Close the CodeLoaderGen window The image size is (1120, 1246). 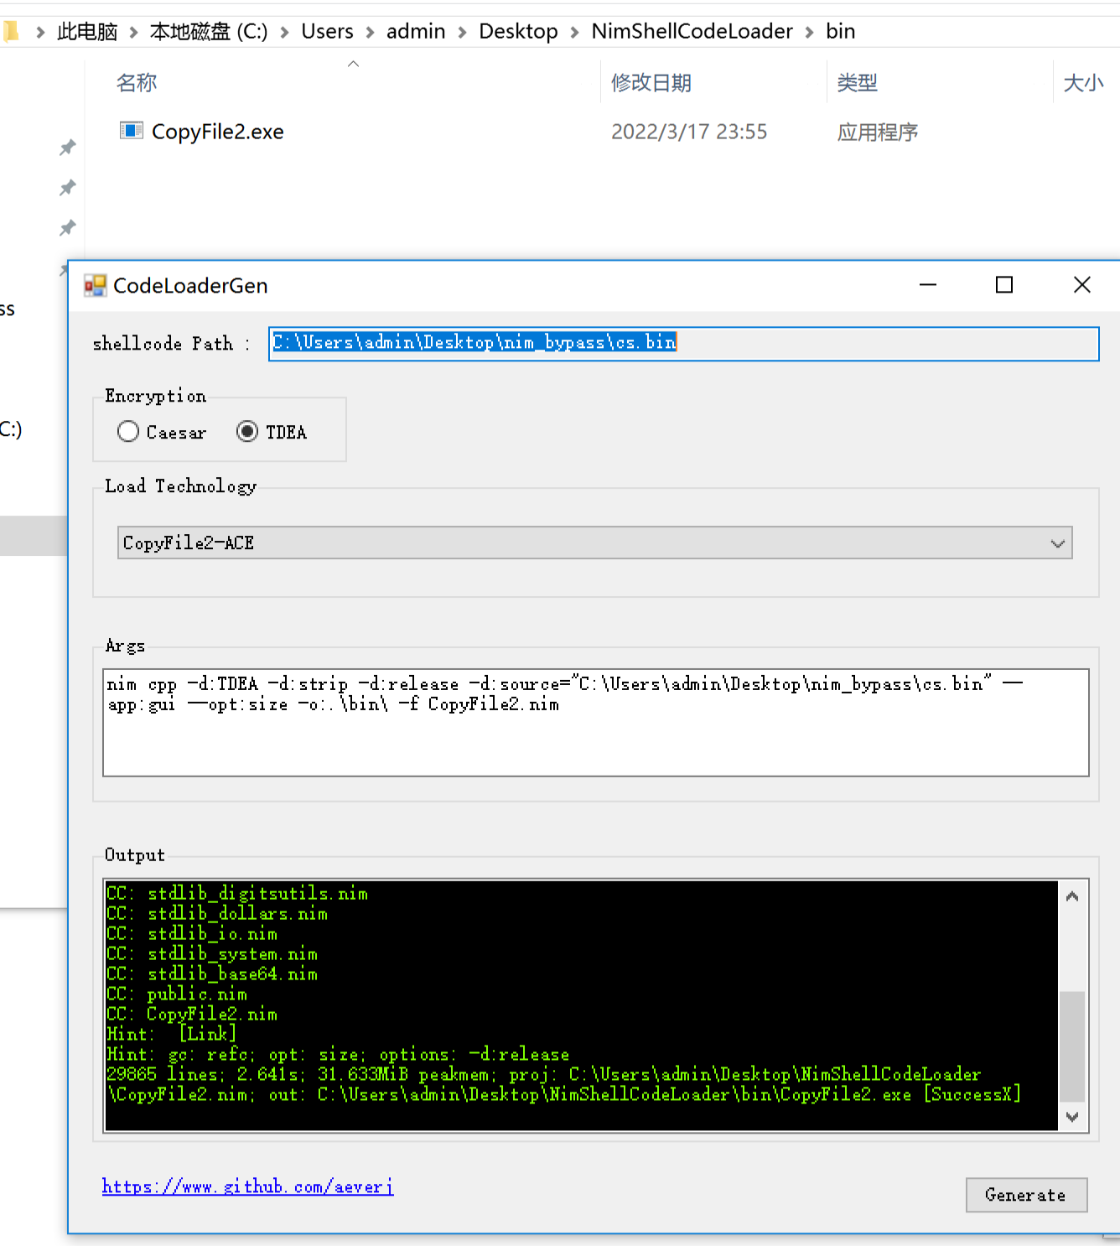(x=1082, y=285)
